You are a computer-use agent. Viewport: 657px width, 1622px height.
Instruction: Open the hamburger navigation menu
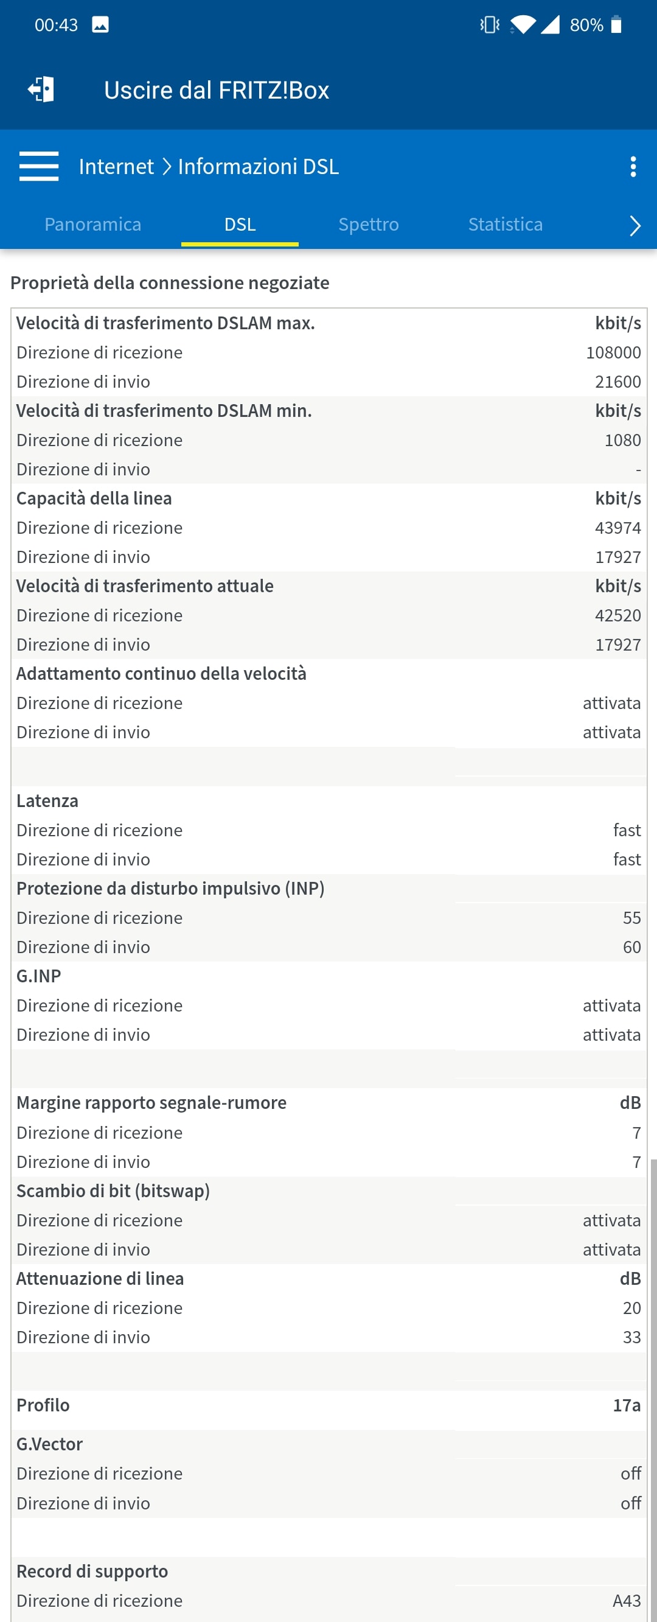tap(39, 166)
